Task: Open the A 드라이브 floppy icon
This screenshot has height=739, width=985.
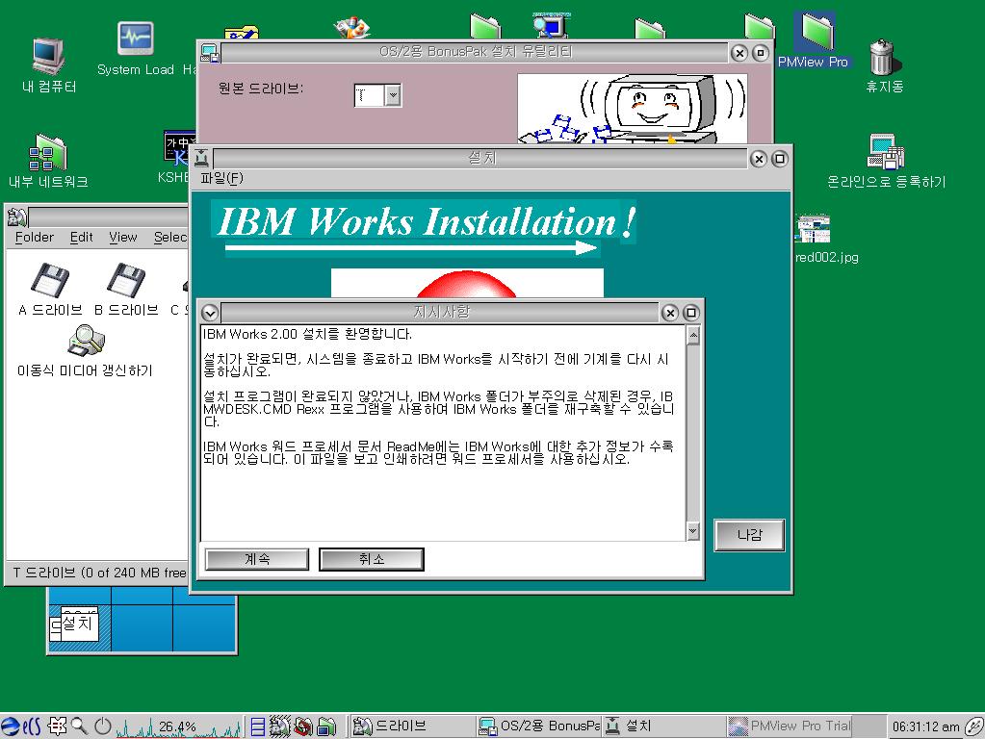Action: point(50,289)
